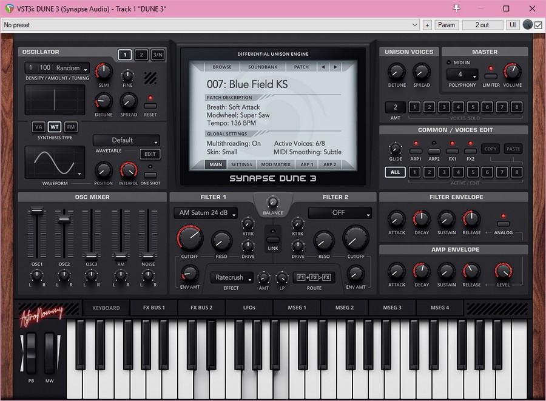Click the Amp Envelope Level knob
Viewport: 546px width, 401px height.
503,271
